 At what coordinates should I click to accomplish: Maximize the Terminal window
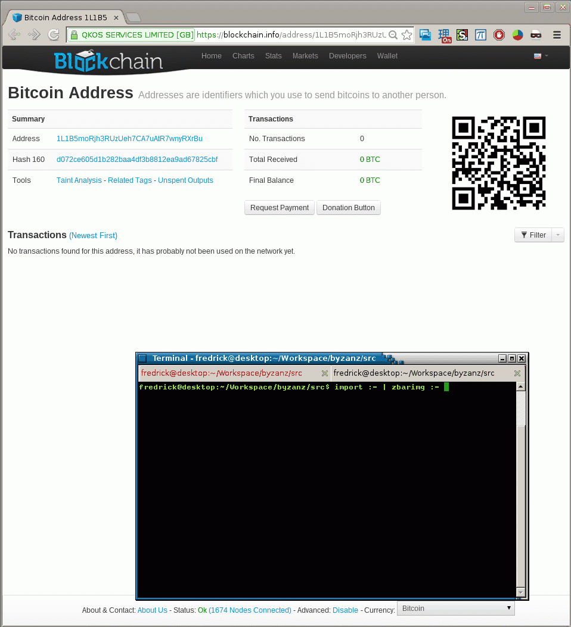512,358
